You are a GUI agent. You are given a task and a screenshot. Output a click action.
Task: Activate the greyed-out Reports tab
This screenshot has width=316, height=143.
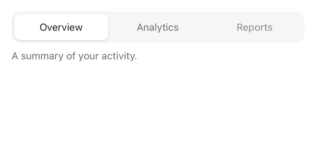point(254,27)
